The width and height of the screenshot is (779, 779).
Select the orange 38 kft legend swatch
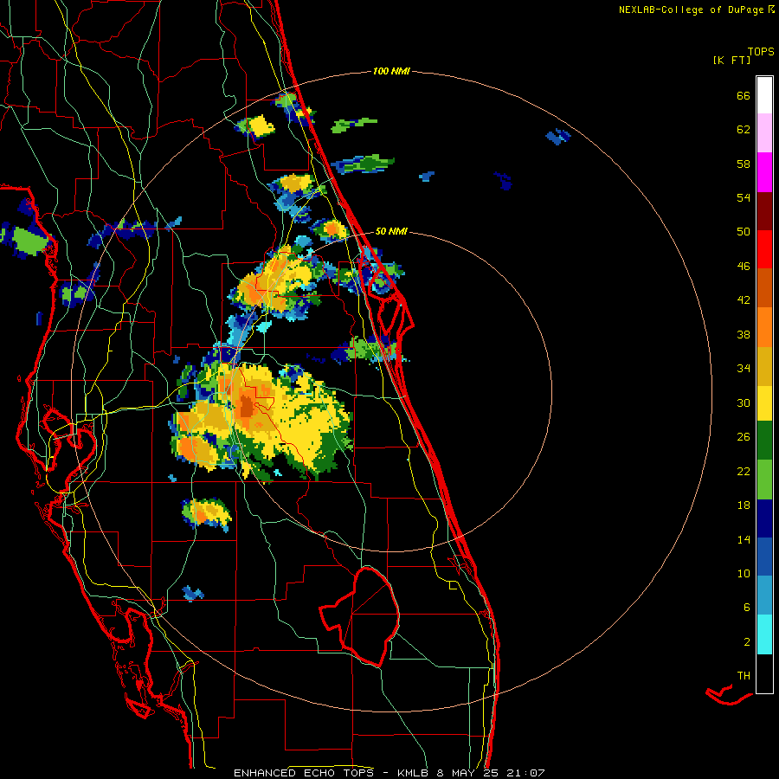(x=764, y=327)
